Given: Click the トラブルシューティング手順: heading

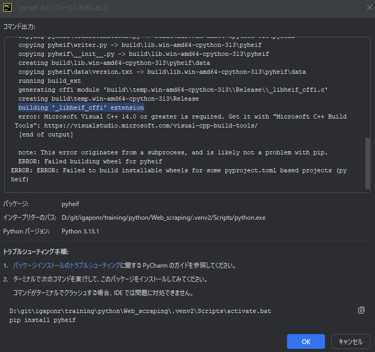Looking at the screenshot, I should [36, 252].
